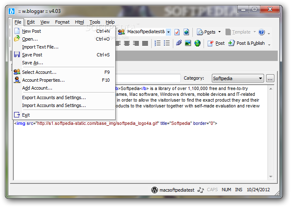Click the Template toolbar button
Viewport: 291px width, 207px height.
238,32
